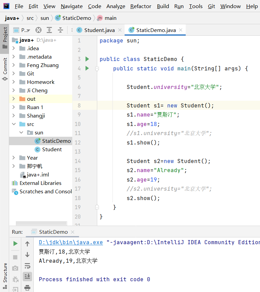Click the run gutter arrow beside the main method
This screenshot has width=260, height=292.
[87, 68]
